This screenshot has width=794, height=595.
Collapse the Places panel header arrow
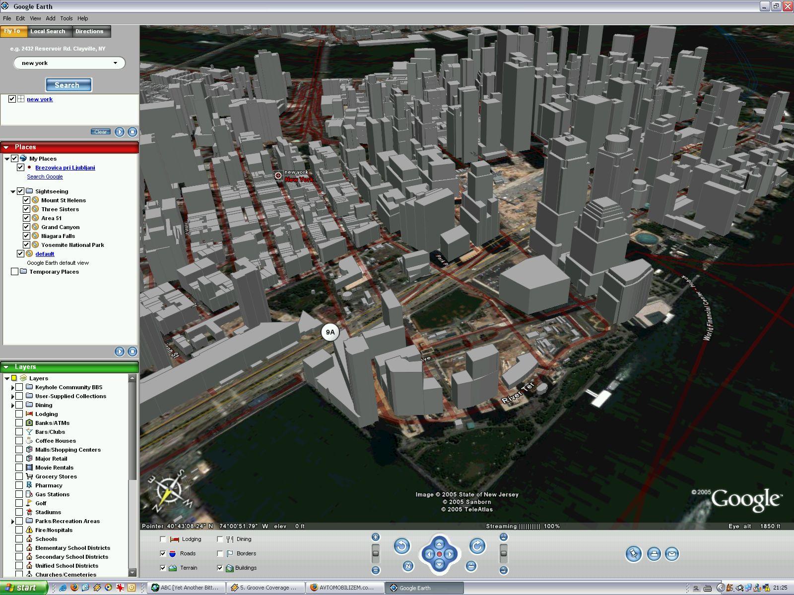point(6,147)
